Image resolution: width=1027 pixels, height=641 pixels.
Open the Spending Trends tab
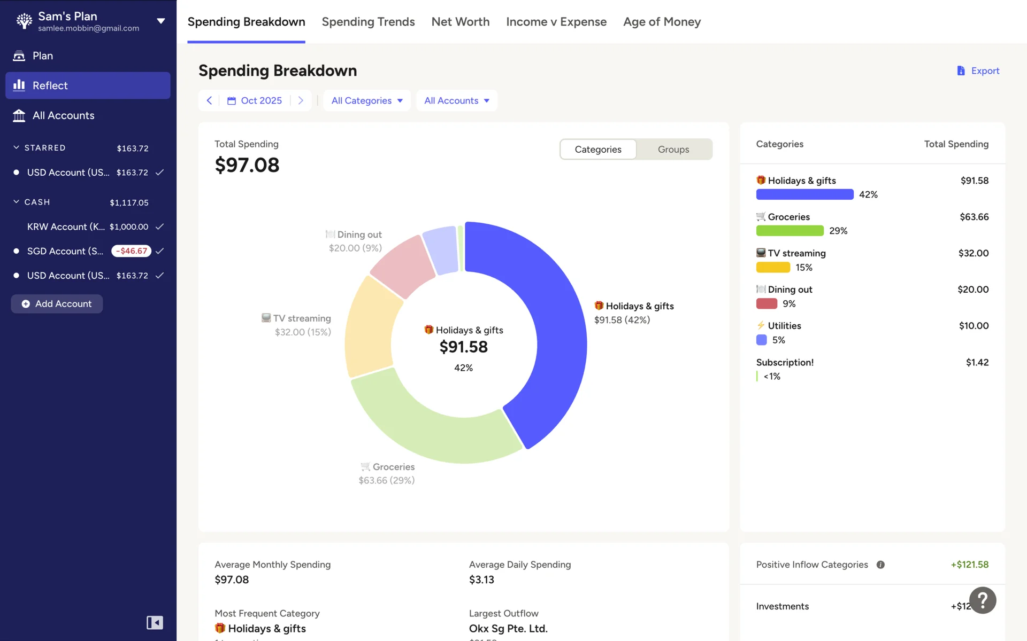(x=368, y=22)
